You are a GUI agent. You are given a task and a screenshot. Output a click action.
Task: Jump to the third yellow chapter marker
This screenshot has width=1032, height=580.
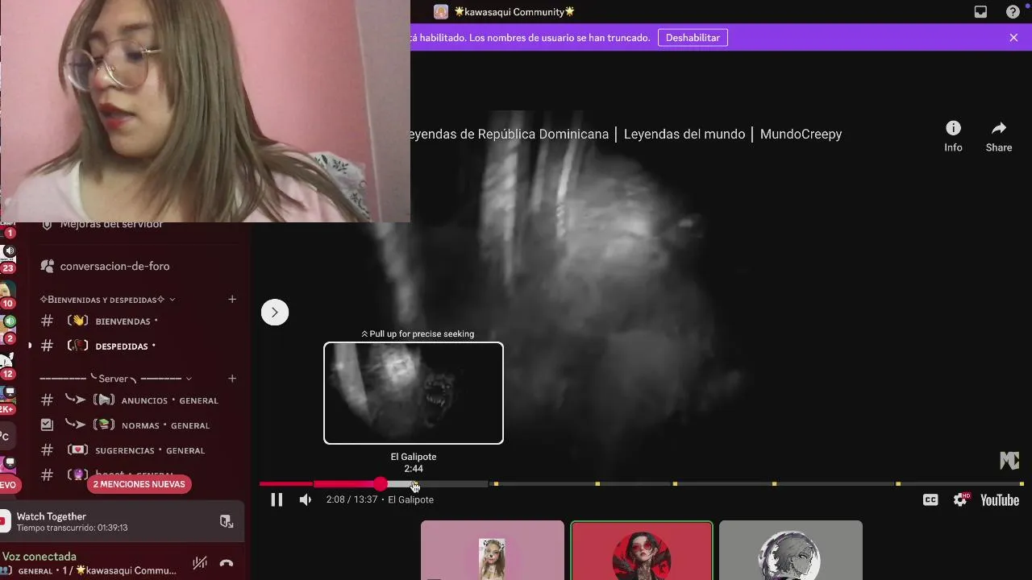pos(675,484)
